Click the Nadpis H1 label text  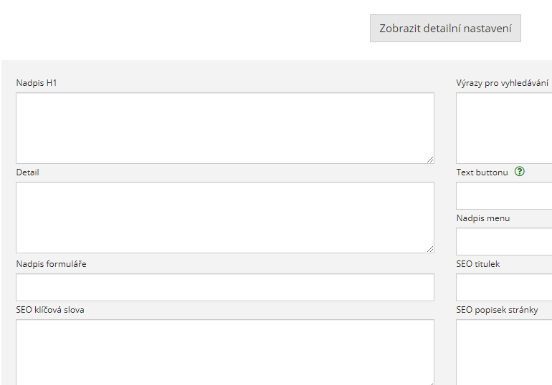(x=37, y=83)
